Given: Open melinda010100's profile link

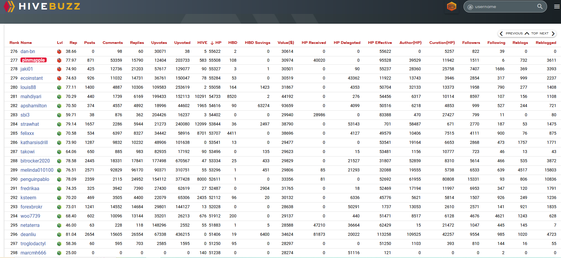Looking at the screenshot, I should [37, 170].
